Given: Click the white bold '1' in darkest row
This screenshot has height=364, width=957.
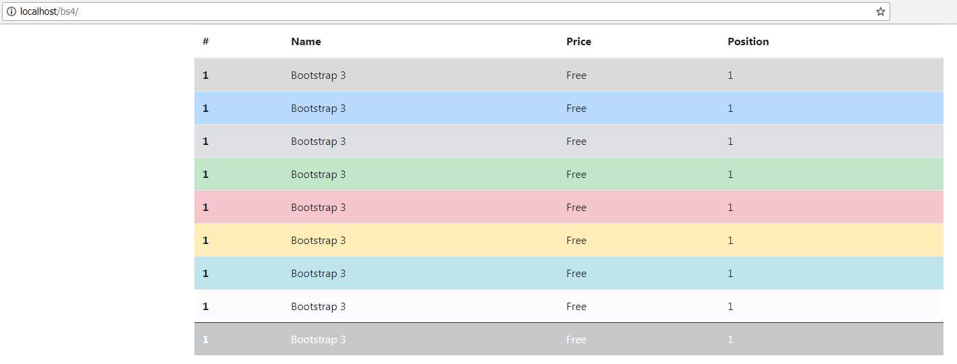Looking at the screenshot, I should click(205, 340).
